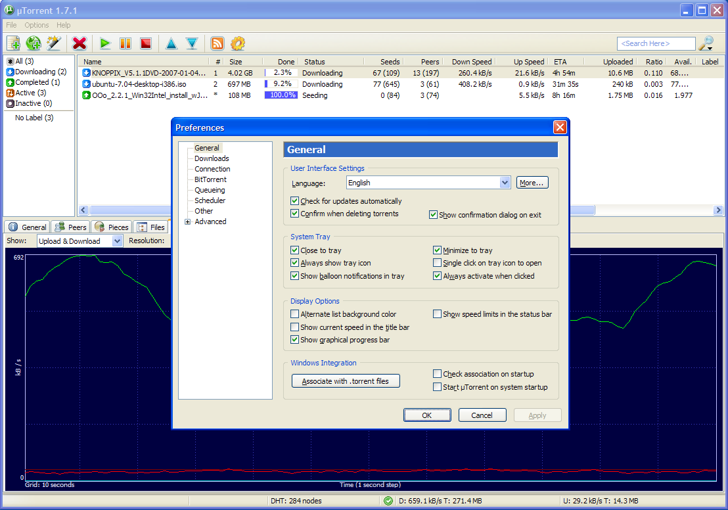Enable Start µTorrent on system startup

pyautogui.click(x=437, y=387)
